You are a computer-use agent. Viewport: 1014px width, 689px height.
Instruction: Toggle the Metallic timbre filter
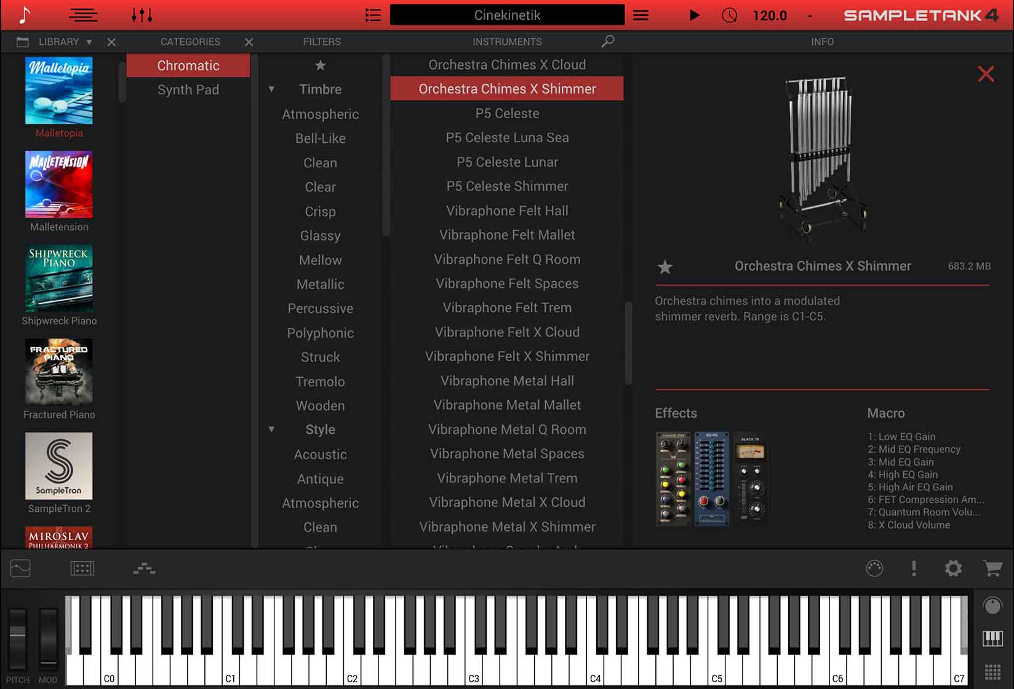pyautogui.click(x=320, y=284)
